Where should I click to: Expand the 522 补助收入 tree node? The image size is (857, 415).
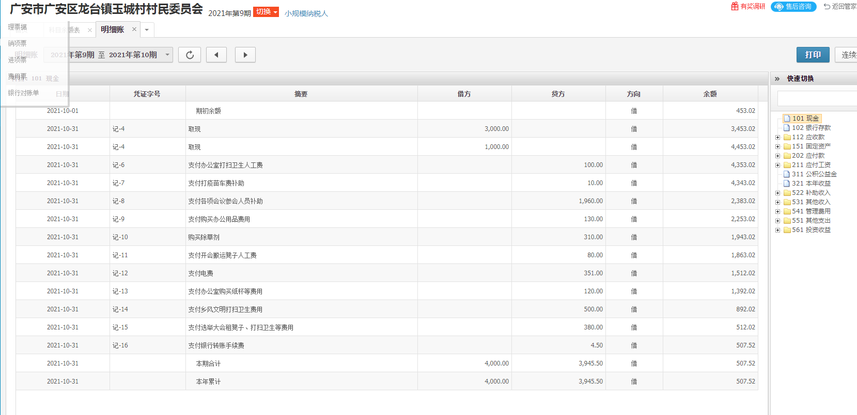777,193
